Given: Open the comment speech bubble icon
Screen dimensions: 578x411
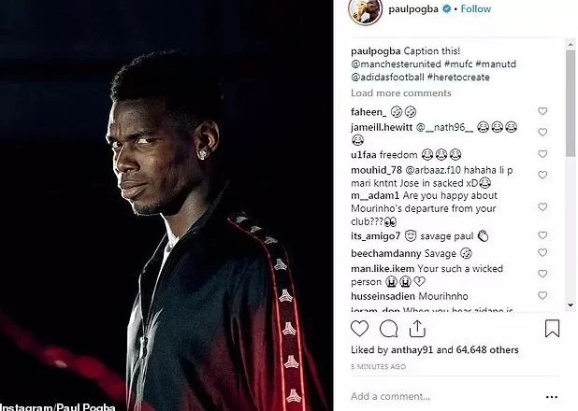Looking at the screenshot, I should pos(388,329).
